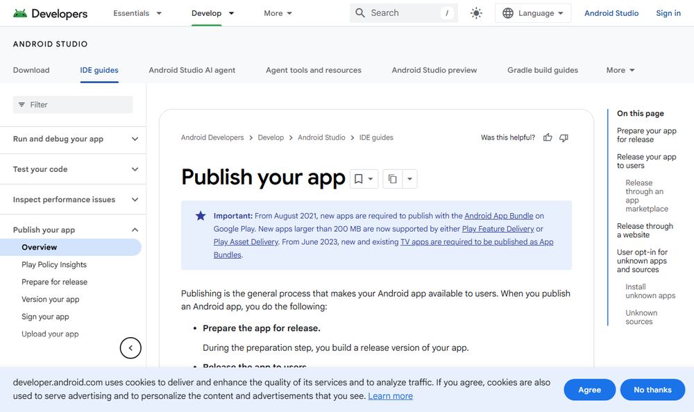The height and width of the screenshot is (412, 694).
Task: Click the thumbs up helpful icon
Action: tap(548, 137)
